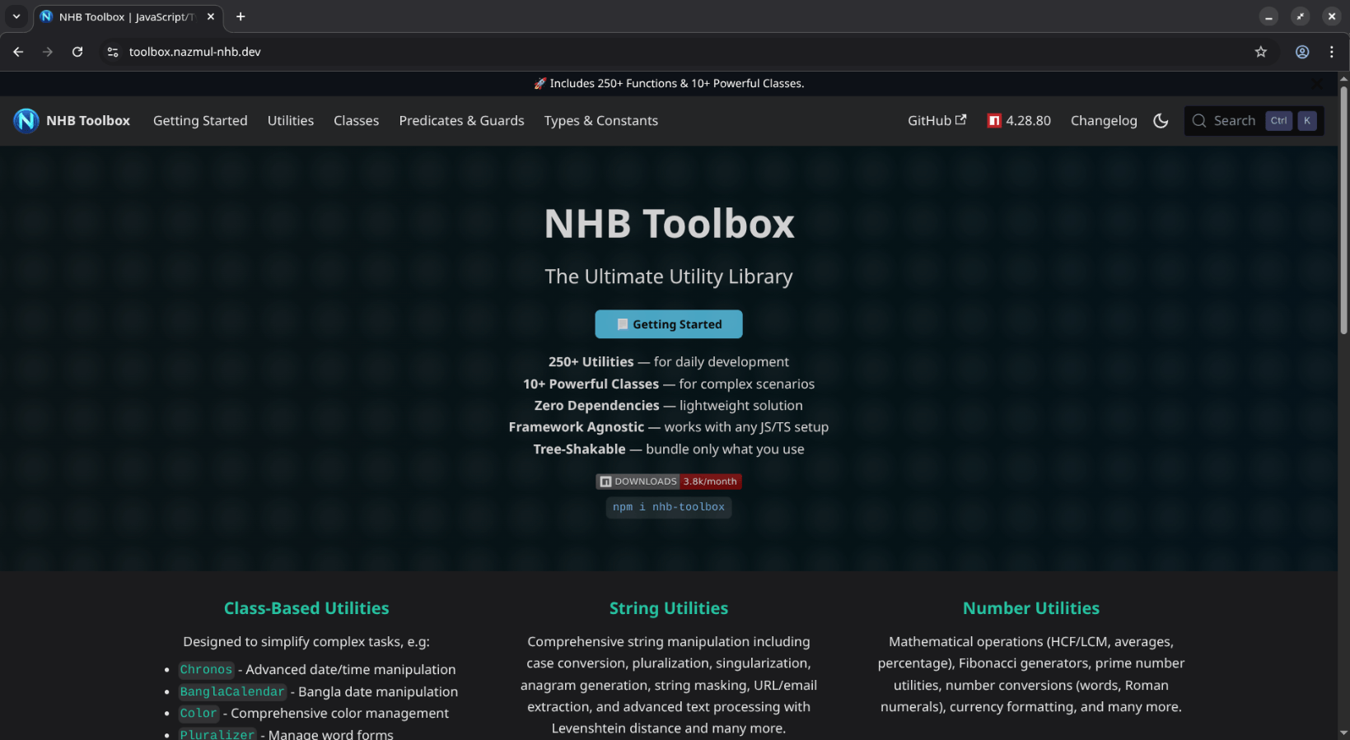The image size is (1350, 740).
Task: Open Types & Constants nav item
Action: [x=601, y=120]
